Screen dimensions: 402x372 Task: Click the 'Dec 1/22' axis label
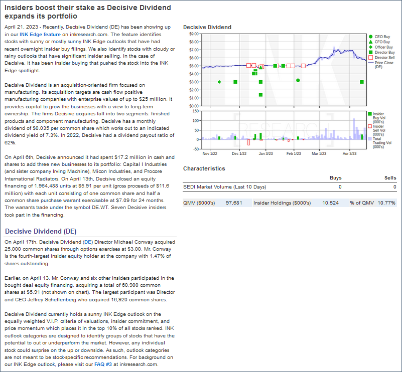coord(239,153)
